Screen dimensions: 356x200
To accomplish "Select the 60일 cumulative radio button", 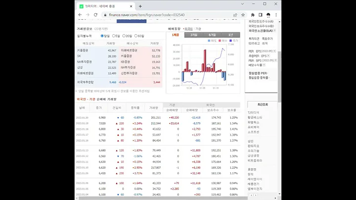I will point(136,36).
